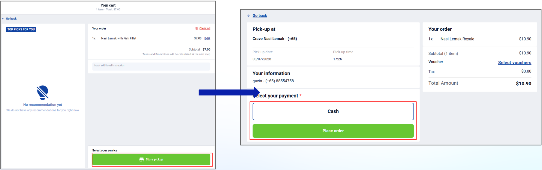Click the trash icon beside Clear all
Image resolution: width=542 pixels, height=170 pixels.
tap(197, 28)
